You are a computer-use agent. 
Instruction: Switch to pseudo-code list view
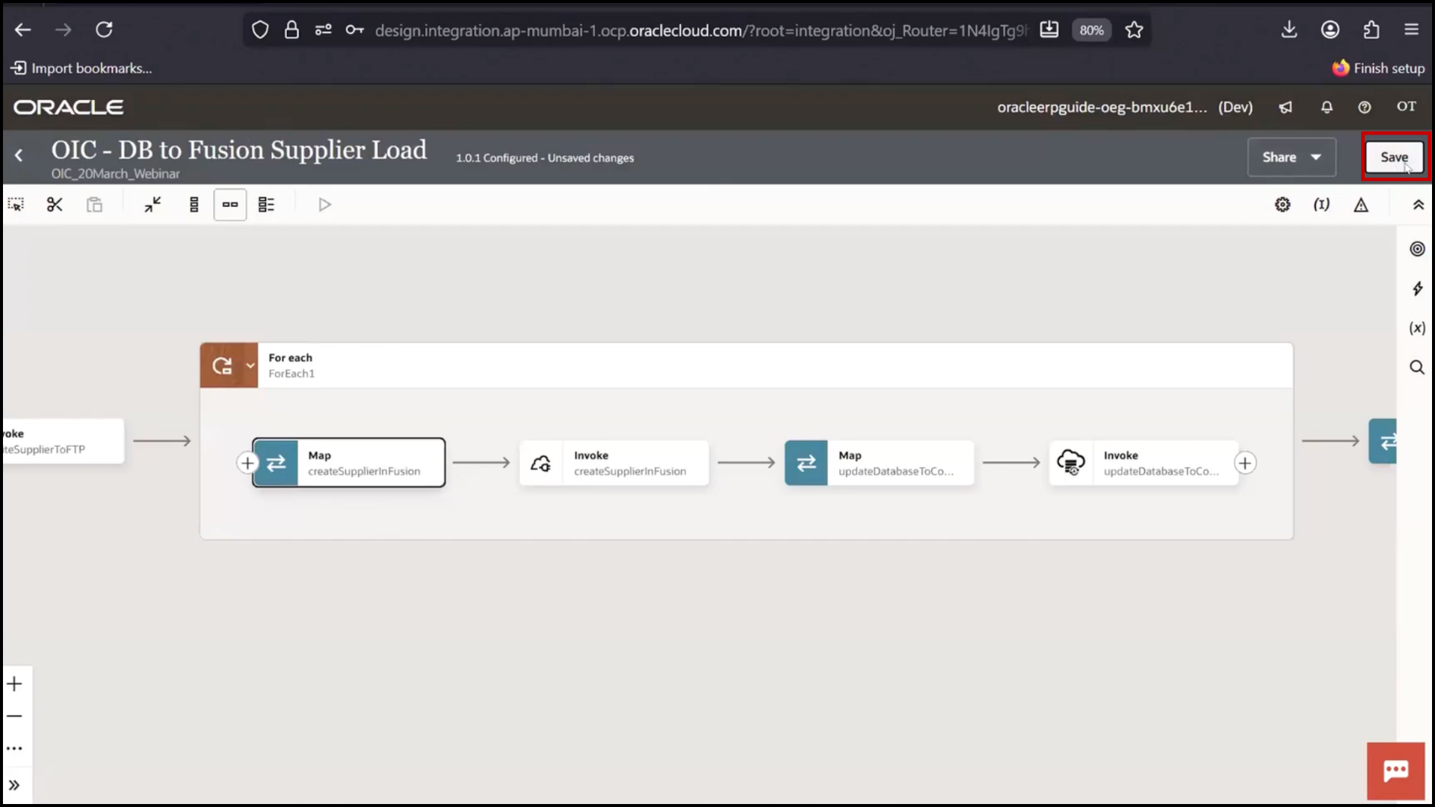coord(266,205)
